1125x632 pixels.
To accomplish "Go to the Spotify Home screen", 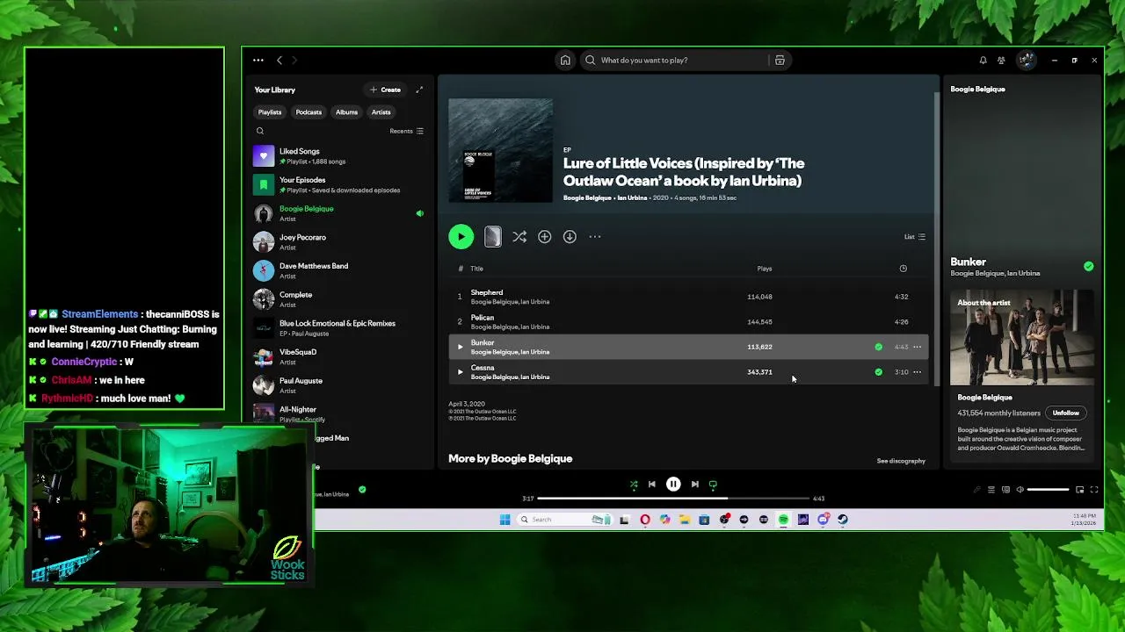I will (x=565, y=61).
